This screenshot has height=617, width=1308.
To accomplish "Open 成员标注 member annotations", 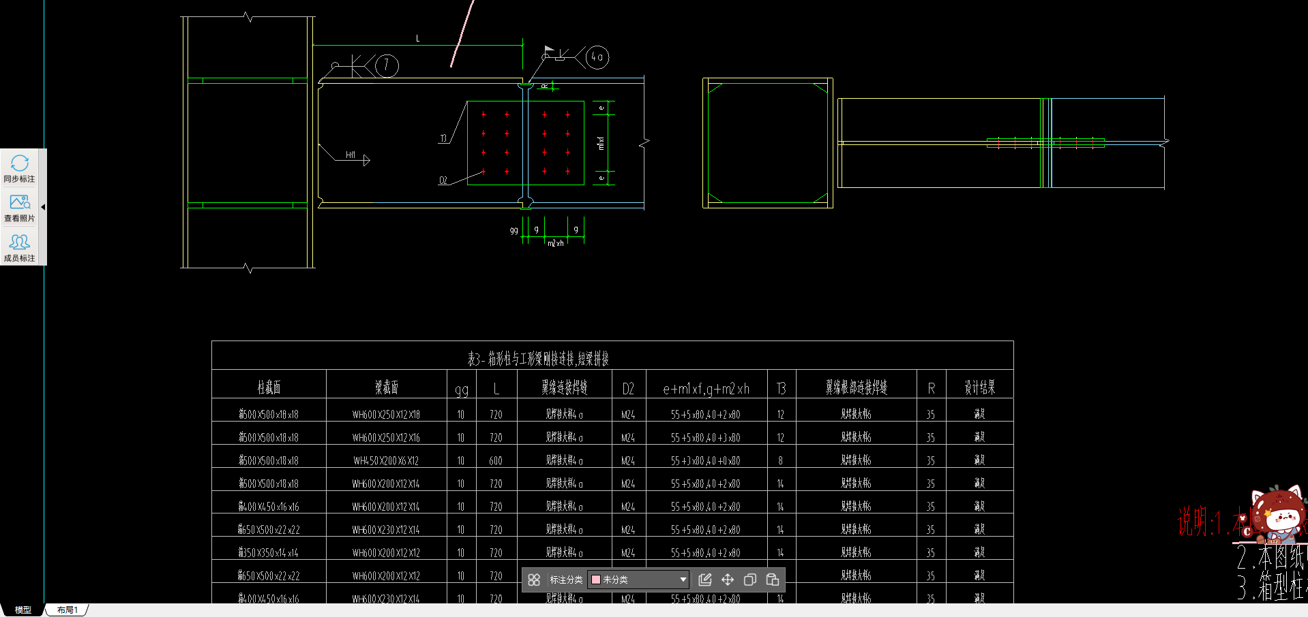I will [19, 247].
